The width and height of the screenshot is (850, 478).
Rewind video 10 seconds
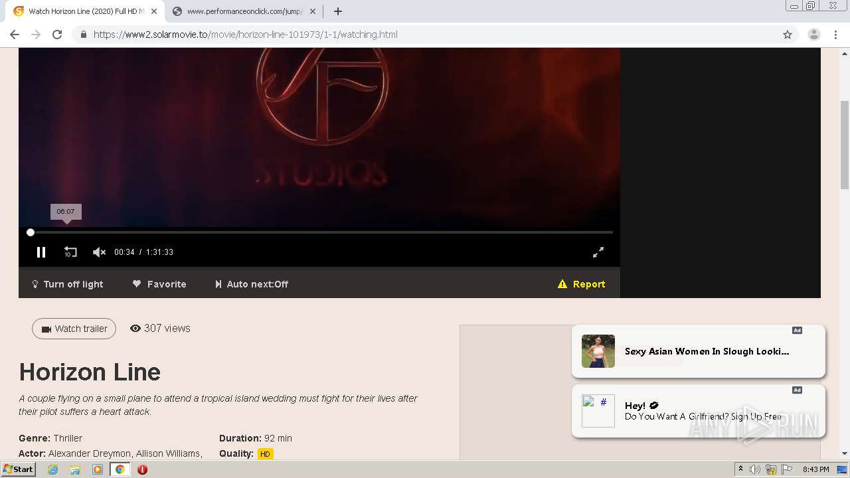pyautogui.click(x=70, y=252)
